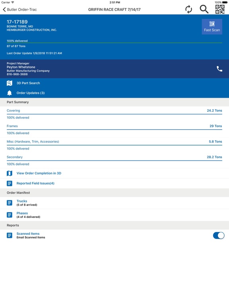
Task: Tap the Fast Scan button
Action: coord(212,27)
